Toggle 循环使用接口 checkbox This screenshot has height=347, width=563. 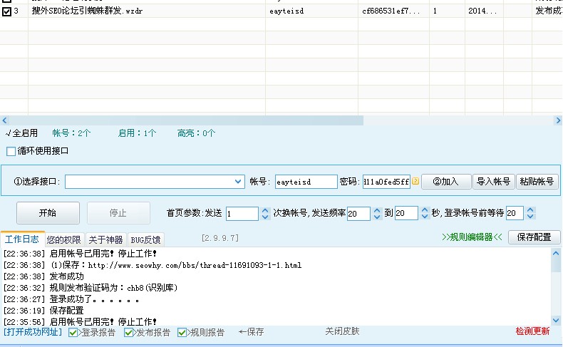tap(11, 151)
